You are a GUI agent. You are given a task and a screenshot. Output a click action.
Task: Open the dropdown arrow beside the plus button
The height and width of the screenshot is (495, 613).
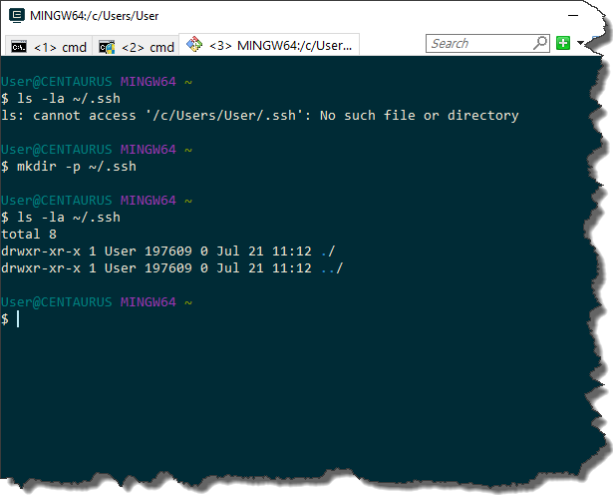(x=580, y=43)
